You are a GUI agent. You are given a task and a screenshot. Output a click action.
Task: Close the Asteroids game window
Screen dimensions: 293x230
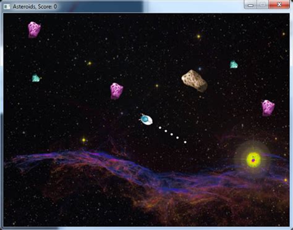click(x=279, y=5)
